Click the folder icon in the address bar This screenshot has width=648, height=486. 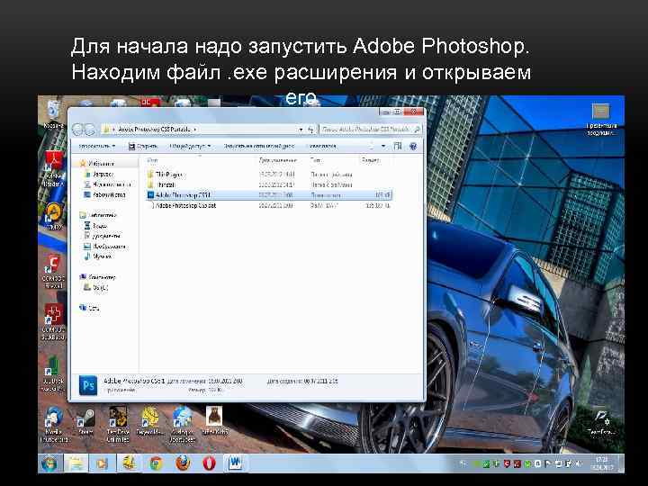point(106,130)
